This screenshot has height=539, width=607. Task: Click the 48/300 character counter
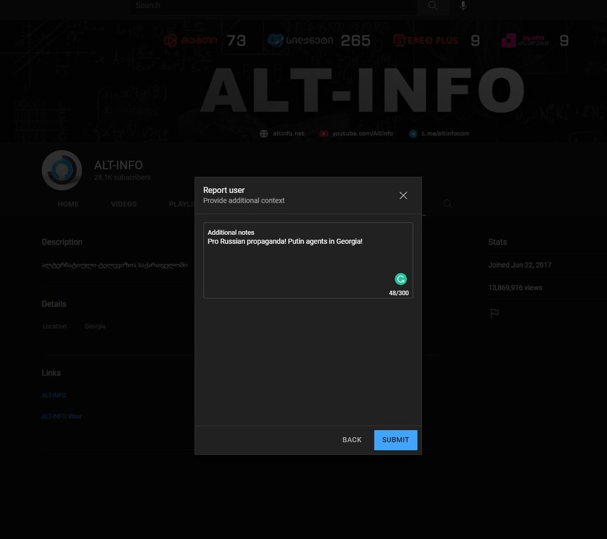pyautogui.click(x=399, y=293)
